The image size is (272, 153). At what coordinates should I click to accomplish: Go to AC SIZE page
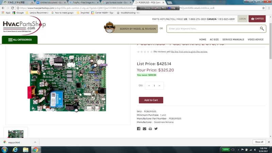point(214,39)
